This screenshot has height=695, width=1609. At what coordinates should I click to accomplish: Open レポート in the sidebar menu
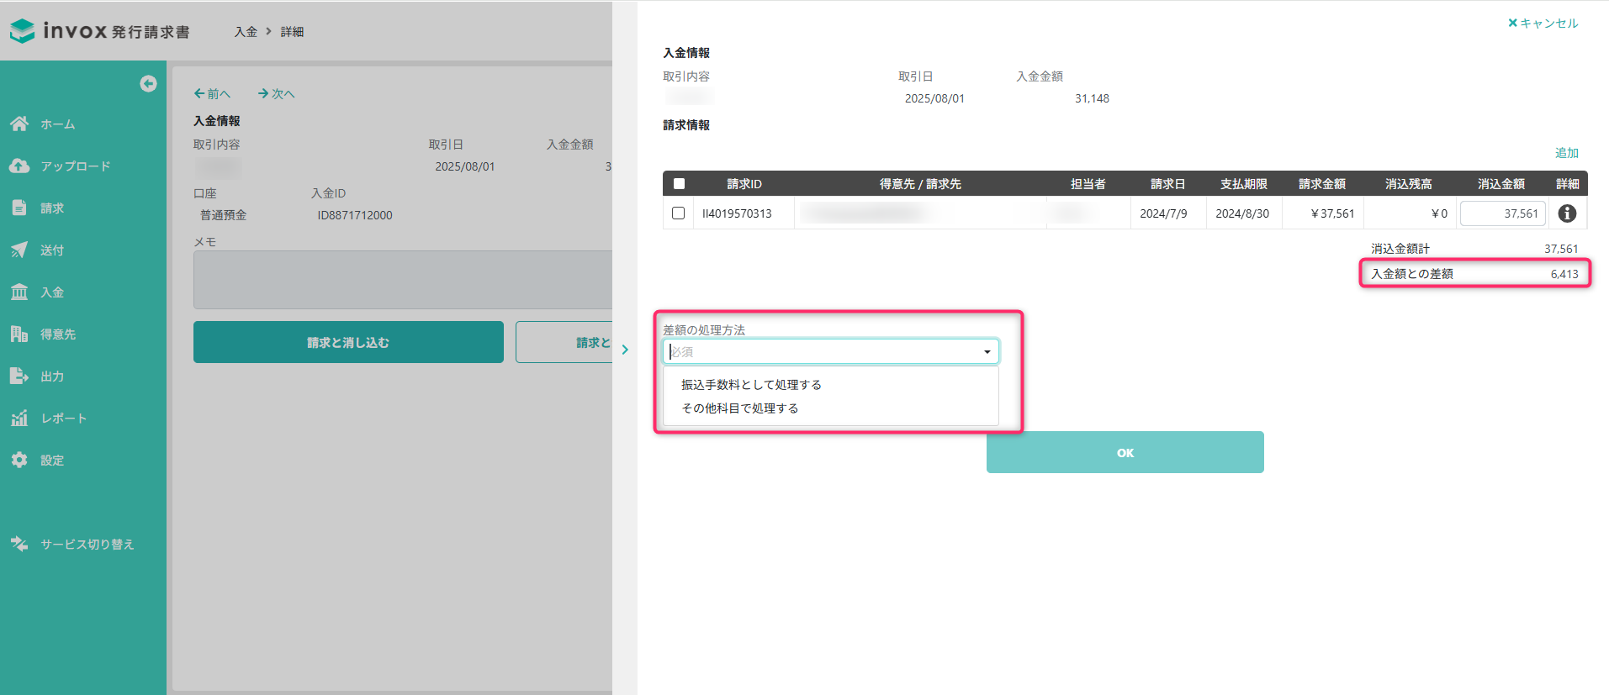[63, 418]
